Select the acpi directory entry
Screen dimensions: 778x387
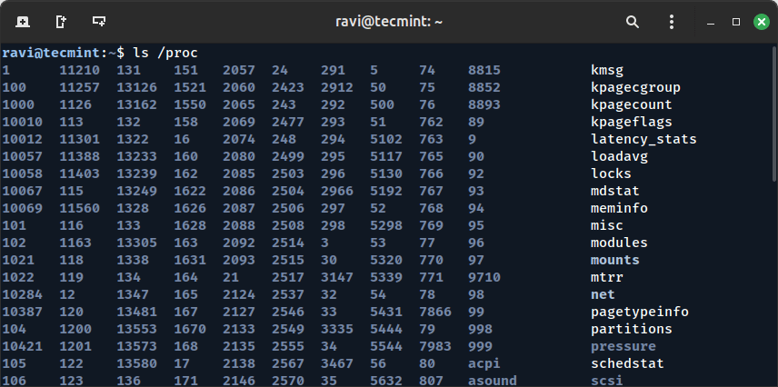pyautogui.click(x=484, y=363)
